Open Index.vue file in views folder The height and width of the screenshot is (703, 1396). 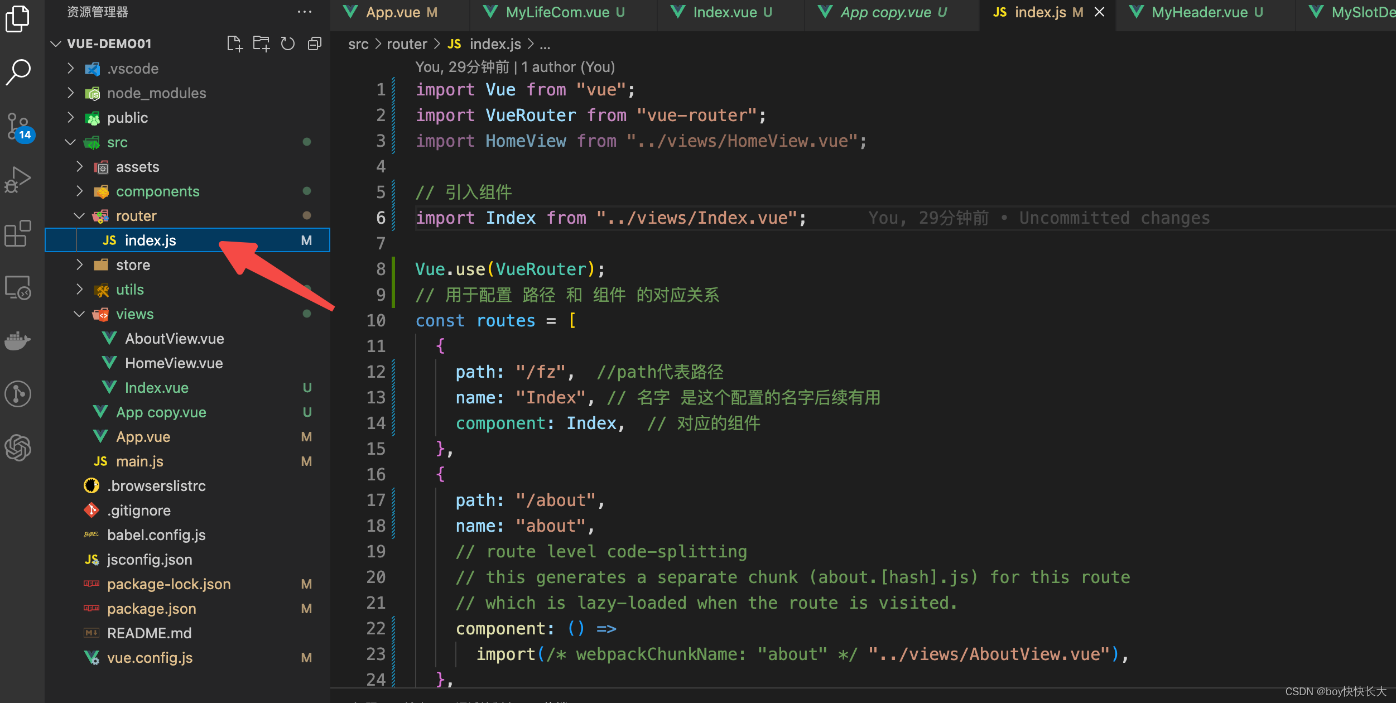pyautogui.click(x=156, y=387)
